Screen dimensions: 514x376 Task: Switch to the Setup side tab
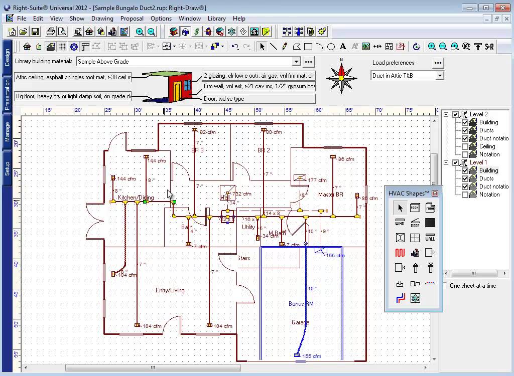pos(7,168)
